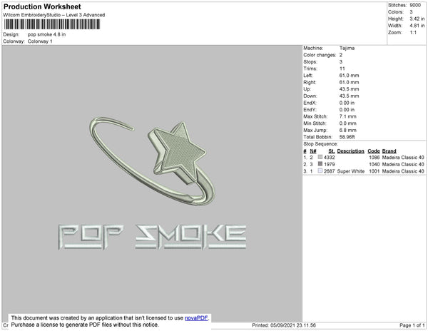Viewport: 428px width, 331px height.
Task: Click the Trims value 11
Action: point(342,68)
